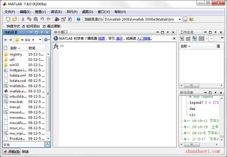The height and width of the screenshot is (157, 227).
Task: Collapse the 16-10-19 history session node
Action: [x=182, y=127]
